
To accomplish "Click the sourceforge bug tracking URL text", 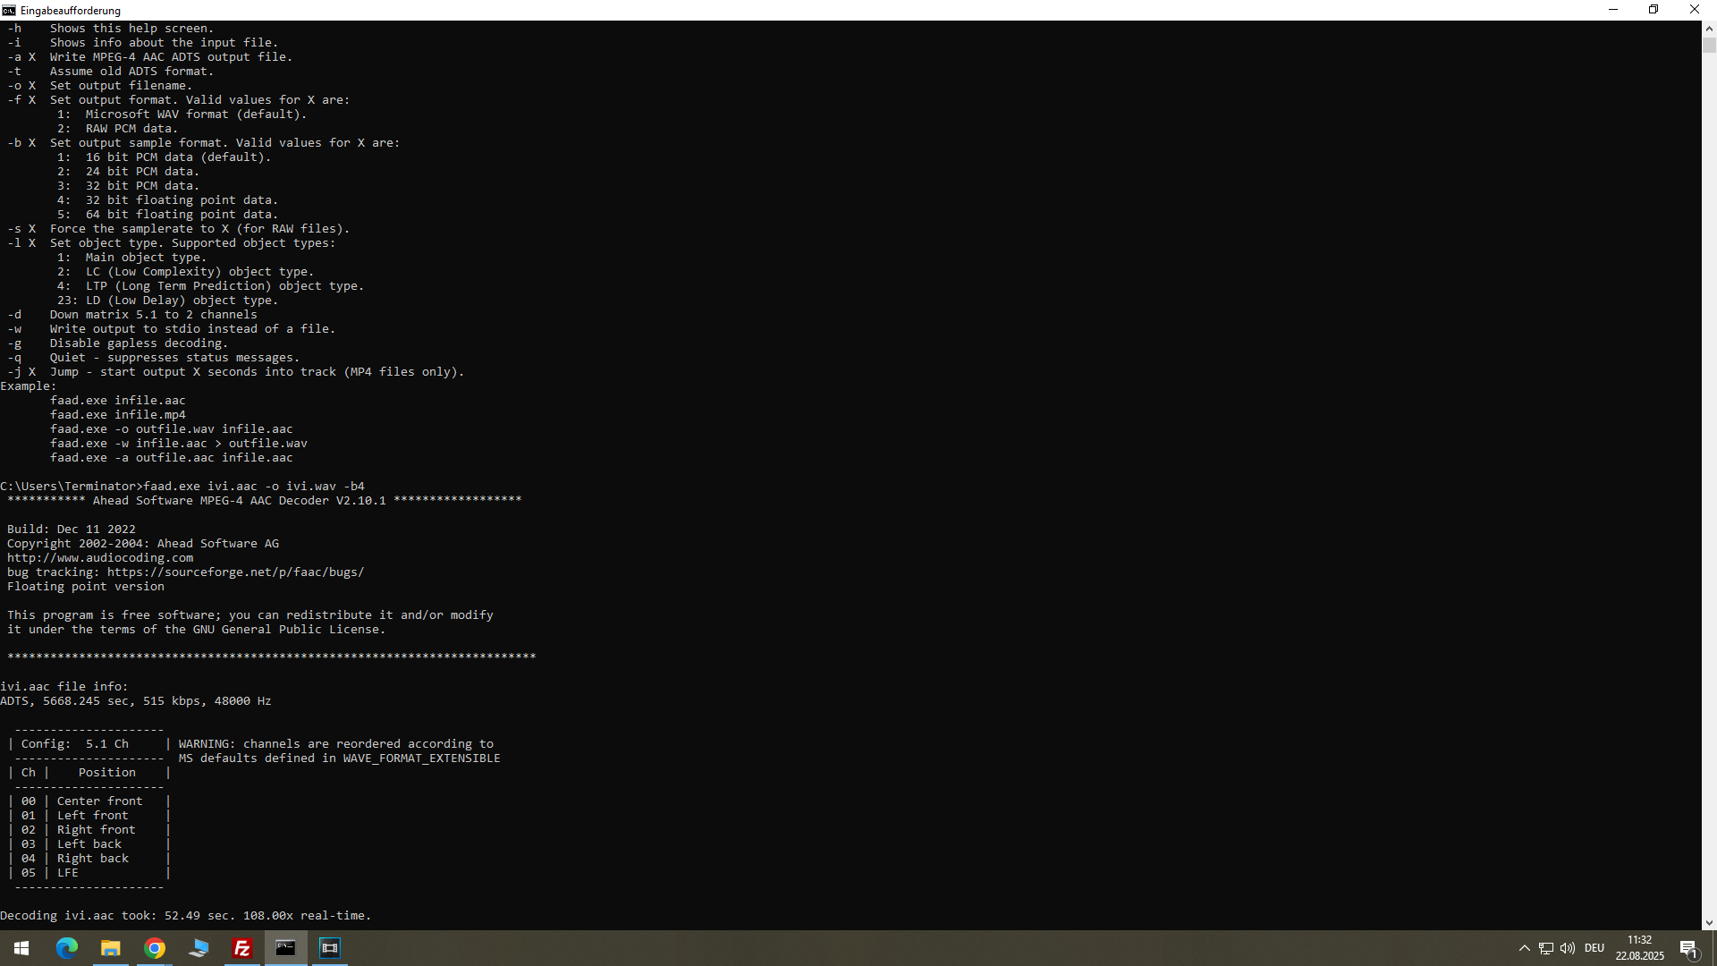I will [235, 572].
